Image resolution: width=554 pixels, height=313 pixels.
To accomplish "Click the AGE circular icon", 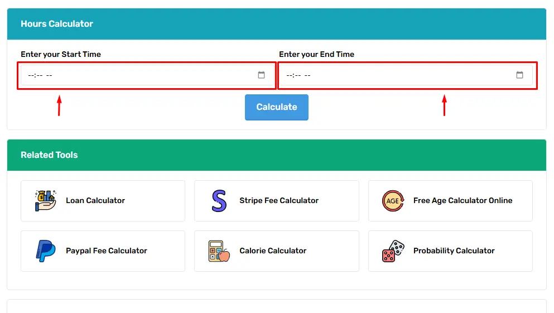I will [x=393, y=201].
